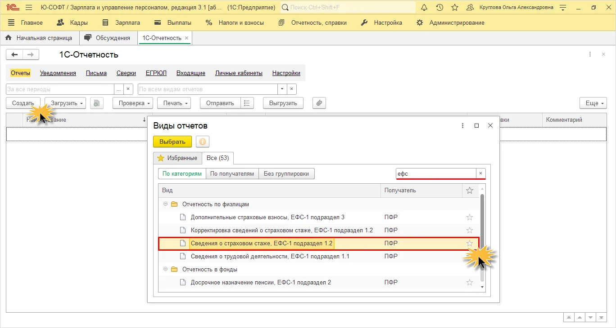Image resolution: width=616 pixels, height=328 pixels.
Task: Switch to Все (53) tab
Action: pyautogui.click(x=218, y=158)
